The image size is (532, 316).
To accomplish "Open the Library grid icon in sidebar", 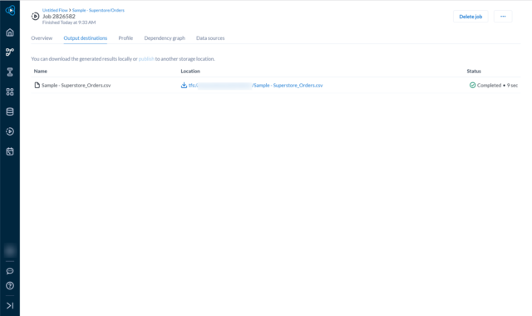I will tap(10, 91).
